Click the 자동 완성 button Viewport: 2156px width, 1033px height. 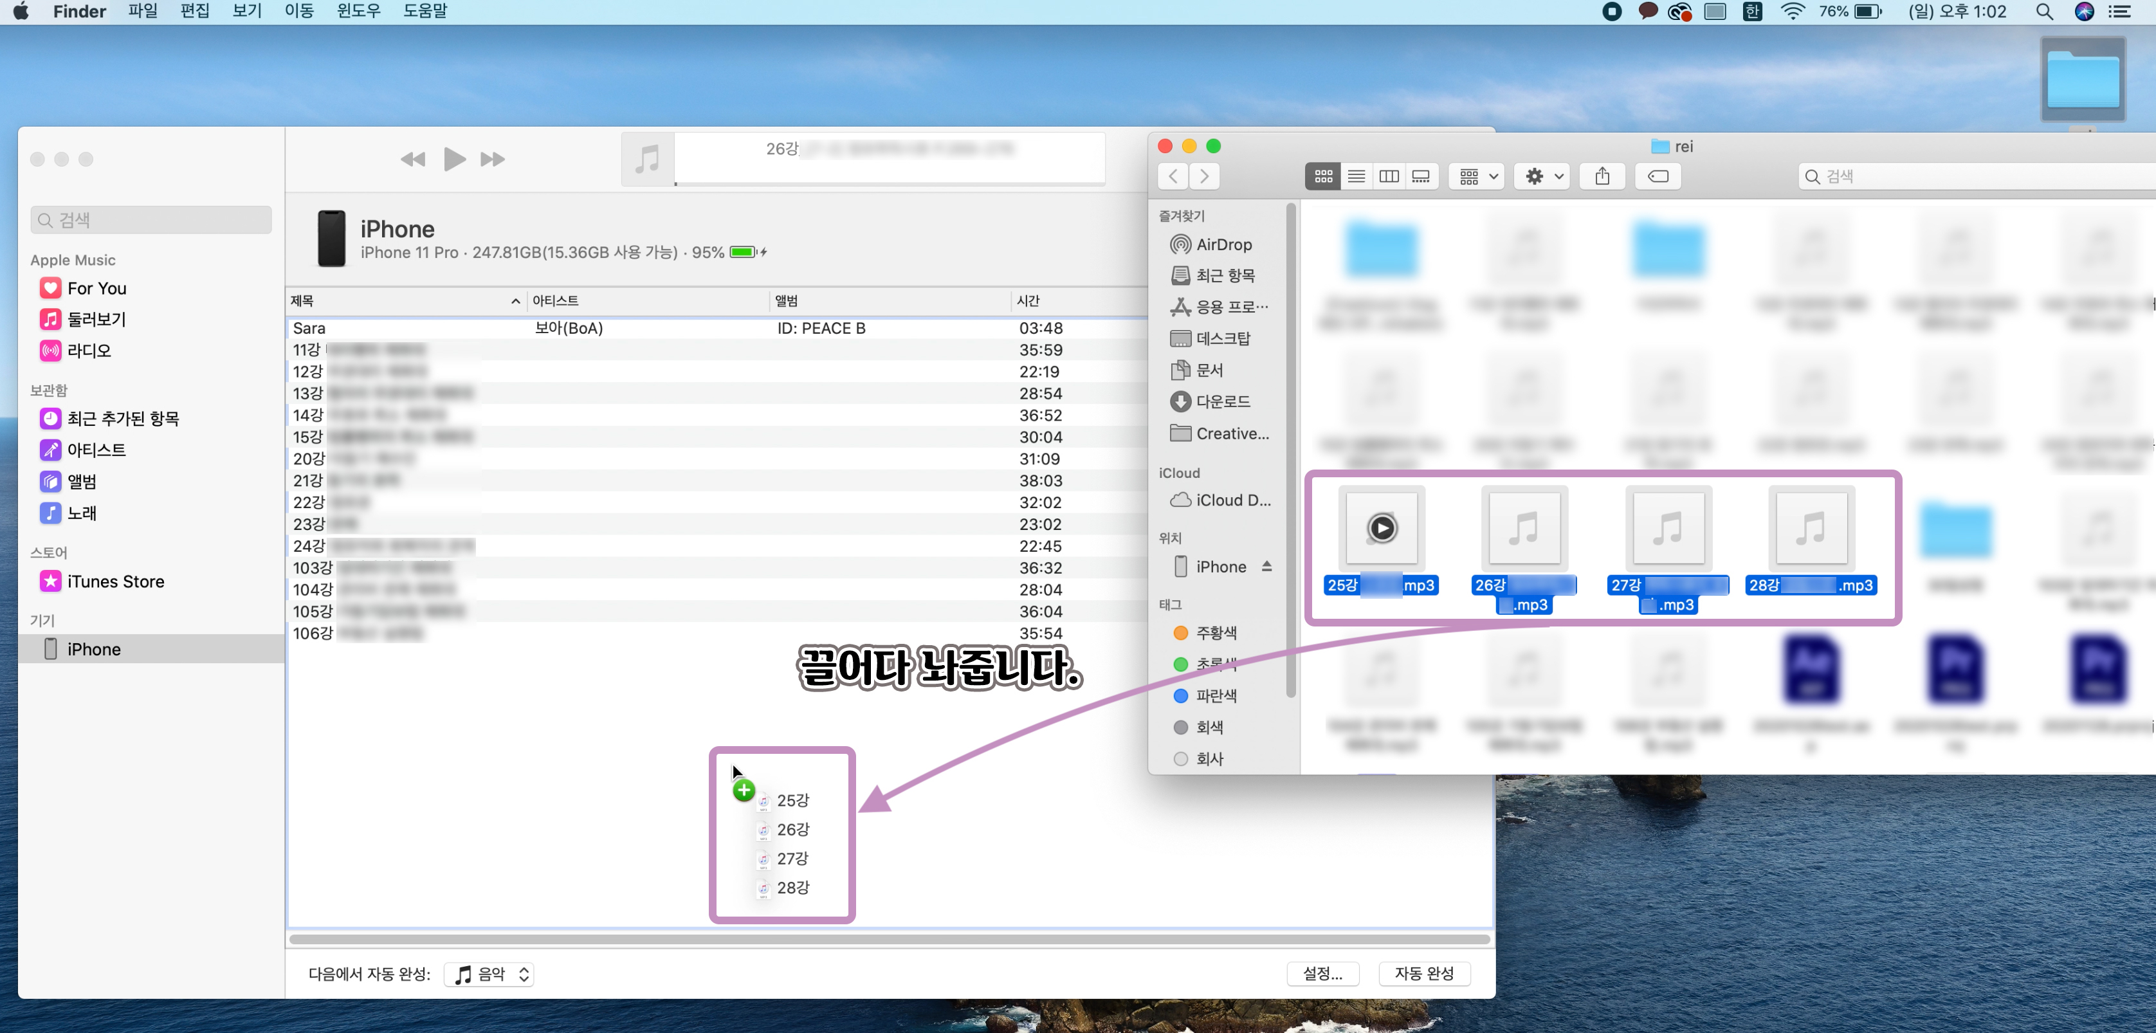pos(1423,973)
